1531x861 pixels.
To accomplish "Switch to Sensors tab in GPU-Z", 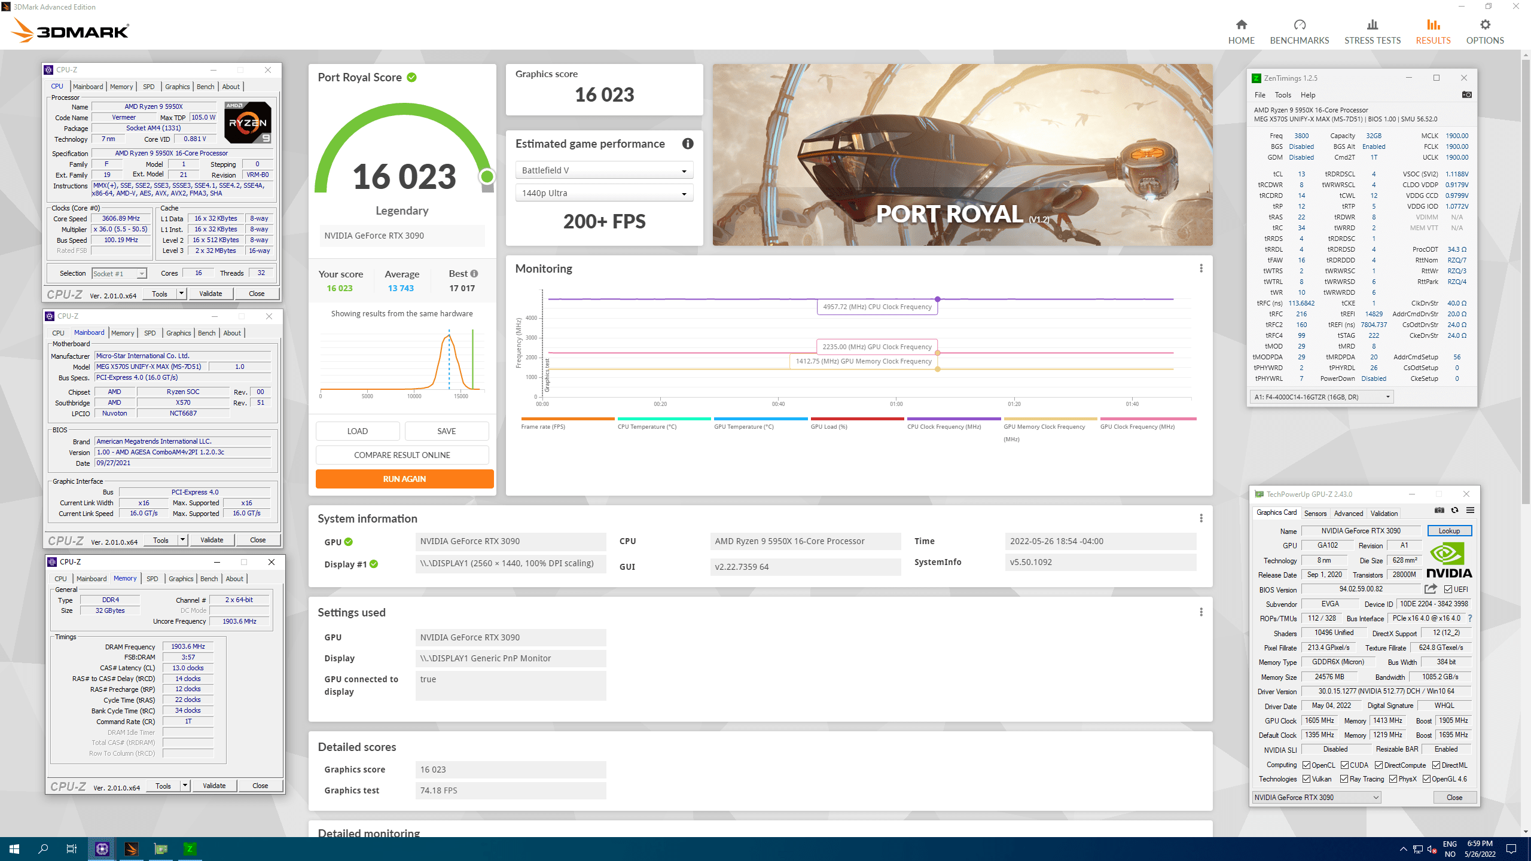I will (1315, 514).
